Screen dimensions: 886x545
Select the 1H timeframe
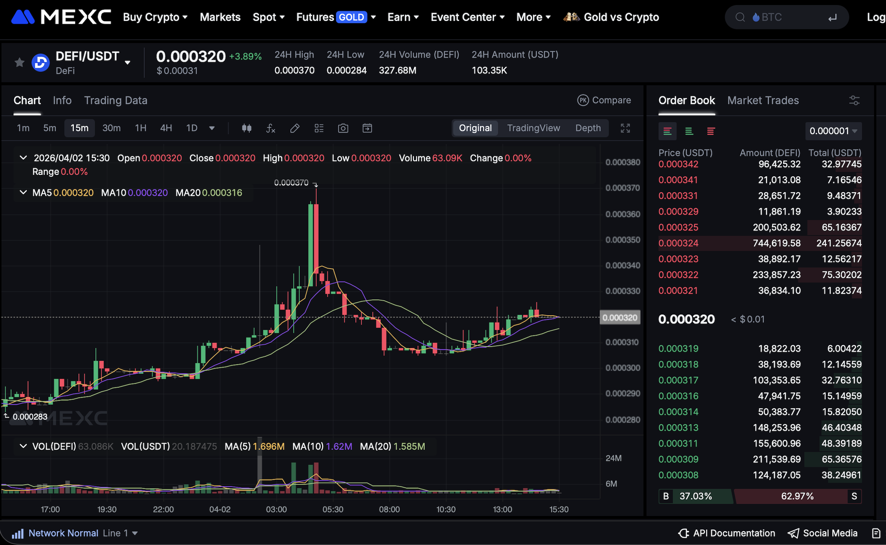point(141,128)
